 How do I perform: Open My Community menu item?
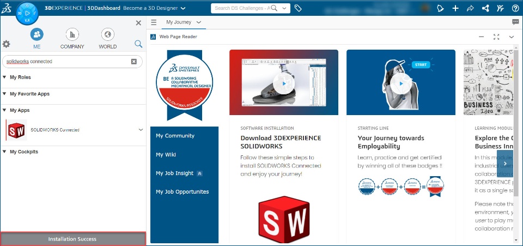click(x=175, y=135)
